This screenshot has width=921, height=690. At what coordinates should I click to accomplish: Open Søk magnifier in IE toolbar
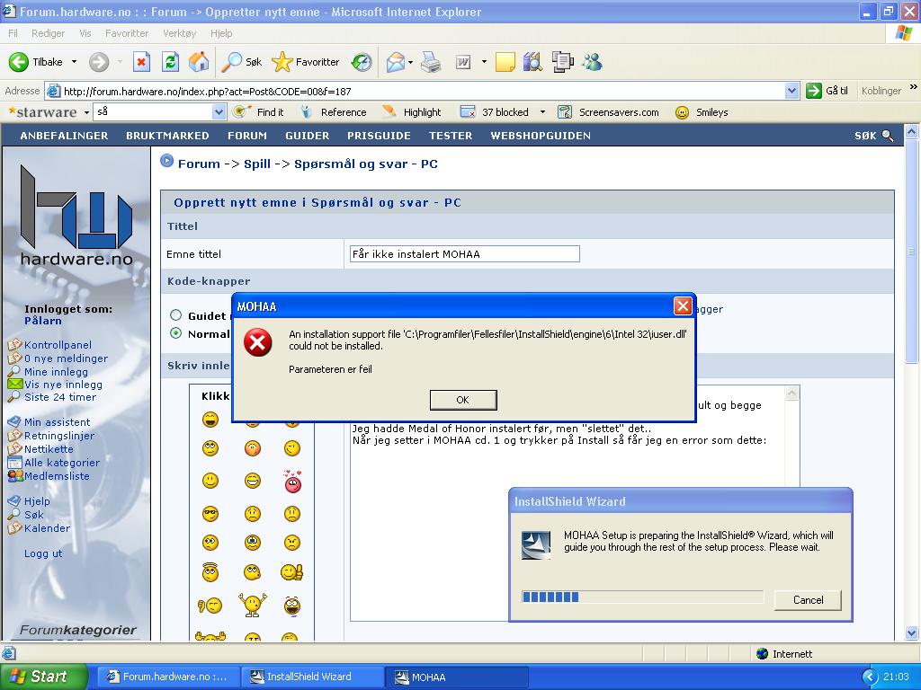(241, 62)
